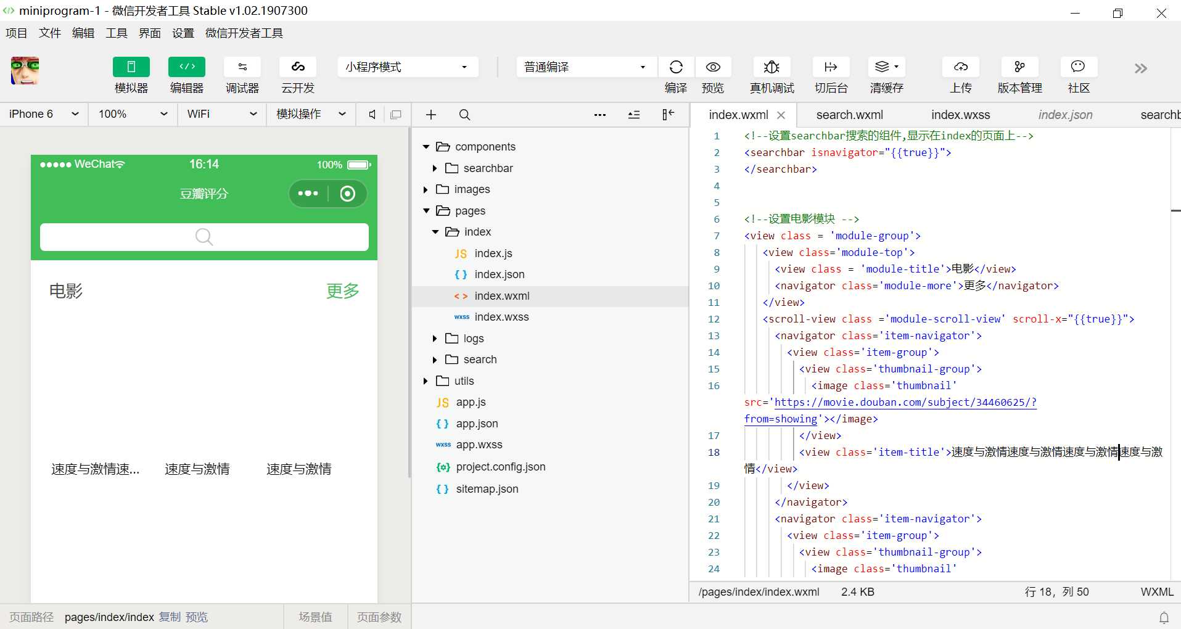
Task: Switch to index.wxss editor tab
Action: pyautogui.click(x=960, y=115)
